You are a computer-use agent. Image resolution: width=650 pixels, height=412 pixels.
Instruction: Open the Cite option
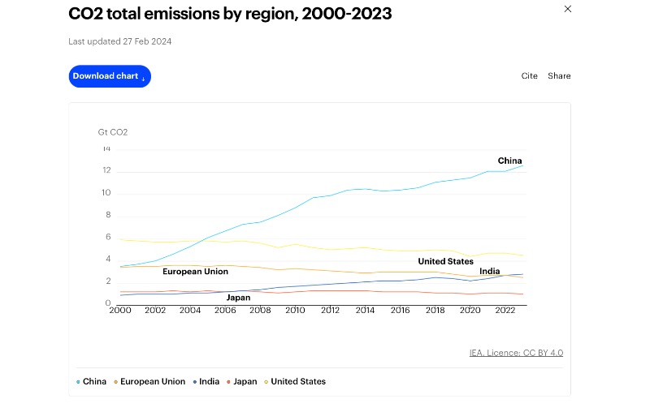coord(529,76)
